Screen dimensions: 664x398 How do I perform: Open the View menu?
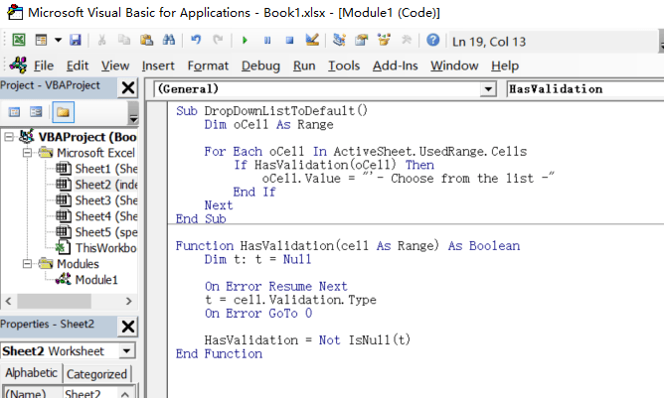pos(114,66)
